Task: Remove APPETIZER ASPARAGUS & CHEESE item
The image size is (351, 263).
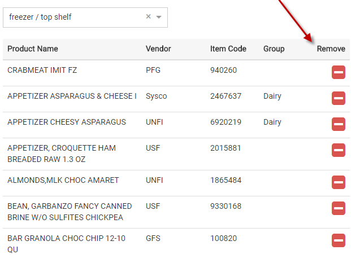Action: pyautogui.click(x=338, y=98)
